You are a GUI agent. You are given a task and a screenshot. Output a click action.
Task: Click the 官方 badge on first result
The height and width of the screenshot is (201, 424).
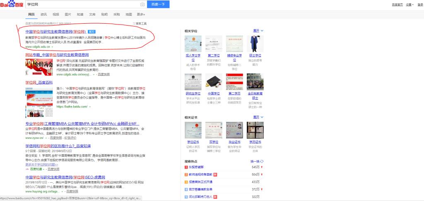92,31
